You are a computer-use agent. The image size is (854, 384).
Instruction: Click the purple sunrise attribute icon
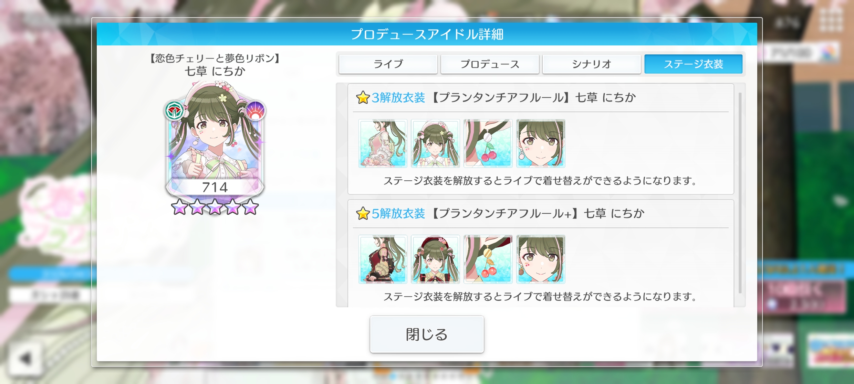[x=255, y=111]
